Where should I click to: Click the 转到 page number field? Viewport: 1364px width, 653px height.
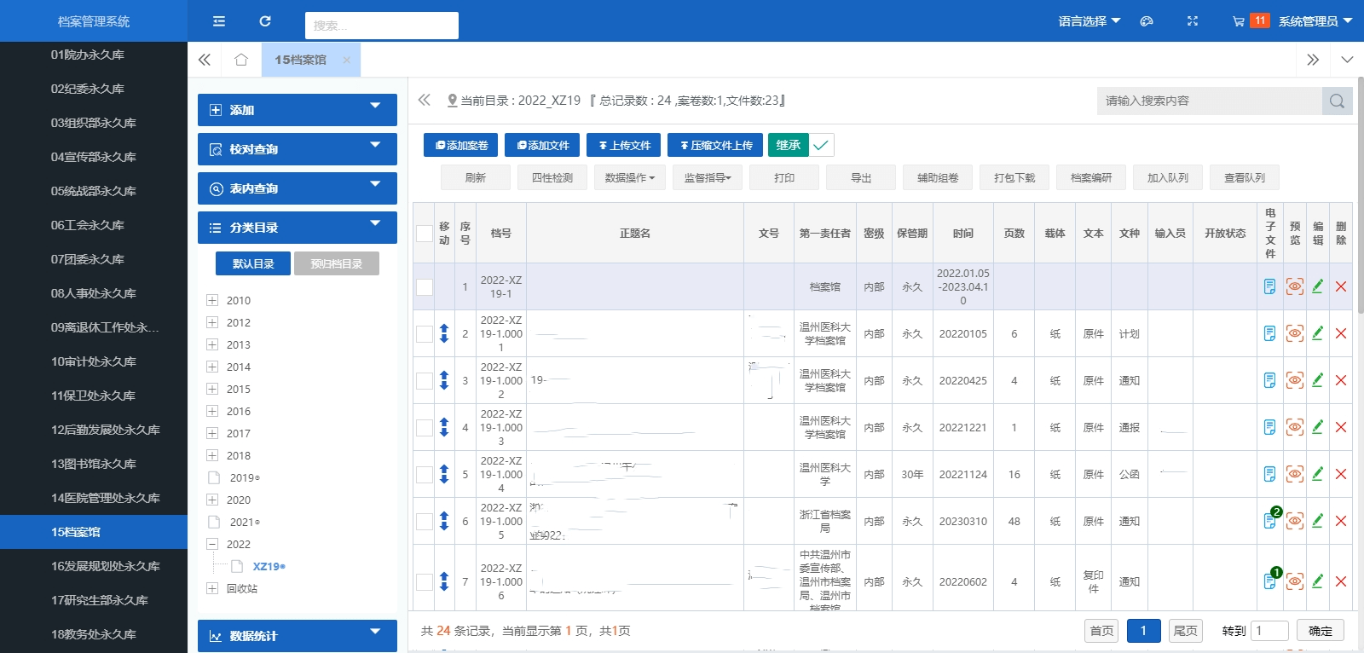1269,631
